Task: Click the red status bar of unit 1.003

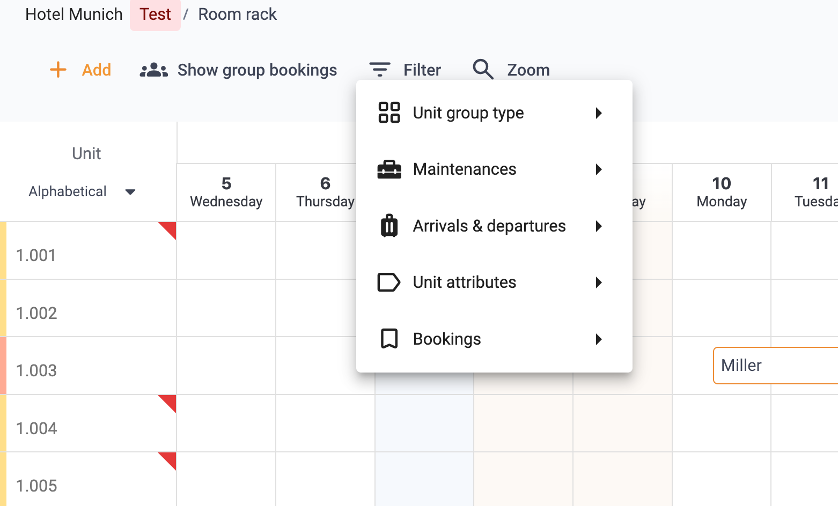Action: coord(3,366)
